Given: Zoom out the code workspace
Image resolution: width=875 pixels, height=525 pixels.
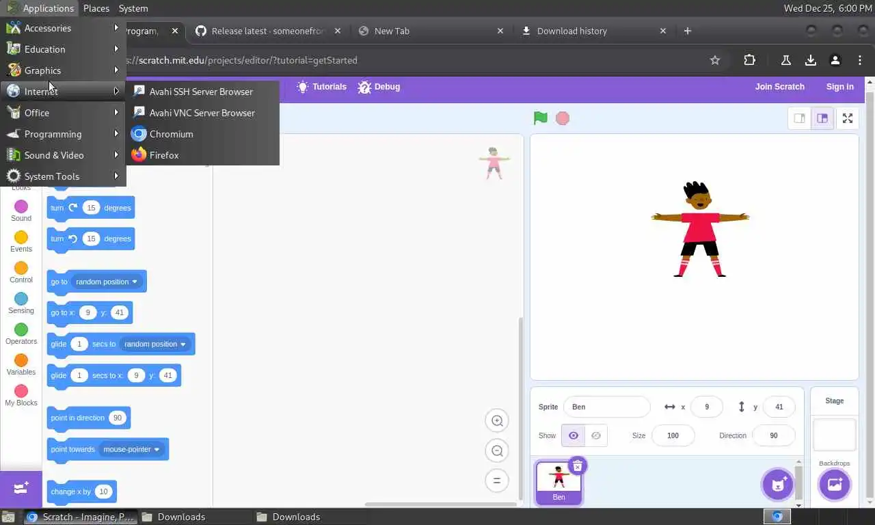Looking at the screenshot, I should [497, 450].
